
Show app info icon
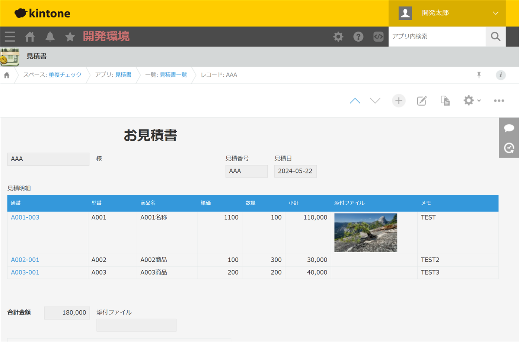pos(501,75)
